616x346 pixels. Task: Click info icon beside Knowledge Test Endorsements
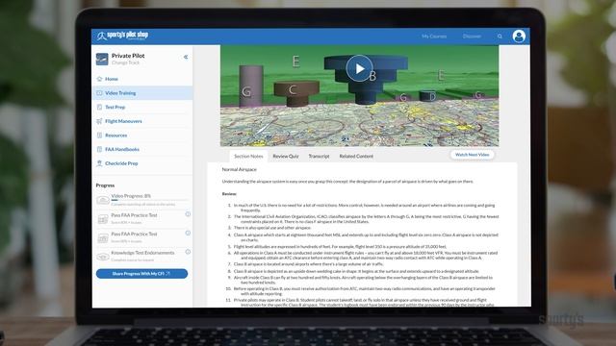click(188, 252)
